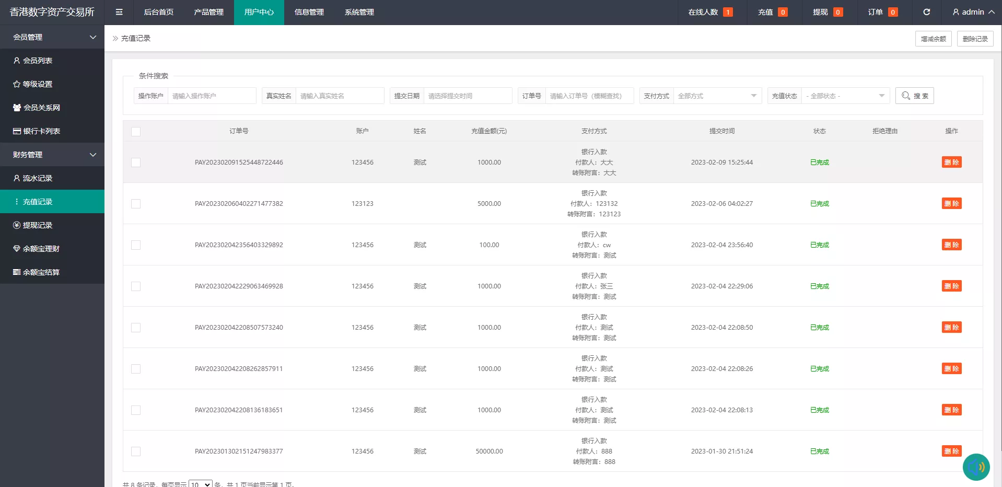This screenshot has height=487, width=1002.
Task: Toggle the select-all checkbox in table header
Action: click(136, 132)
